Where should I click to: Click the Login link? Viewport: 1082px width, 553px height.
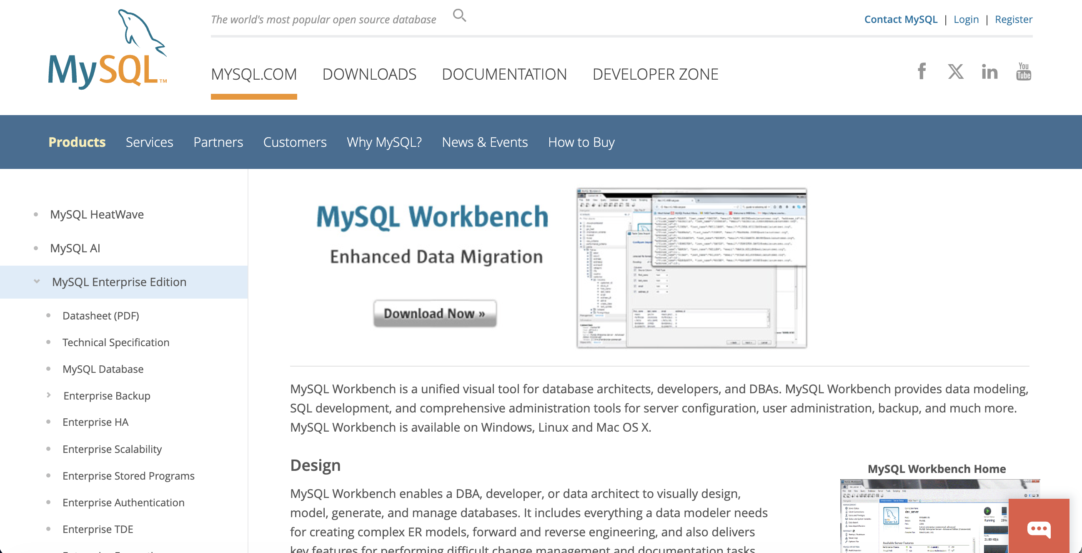point(966,19)
